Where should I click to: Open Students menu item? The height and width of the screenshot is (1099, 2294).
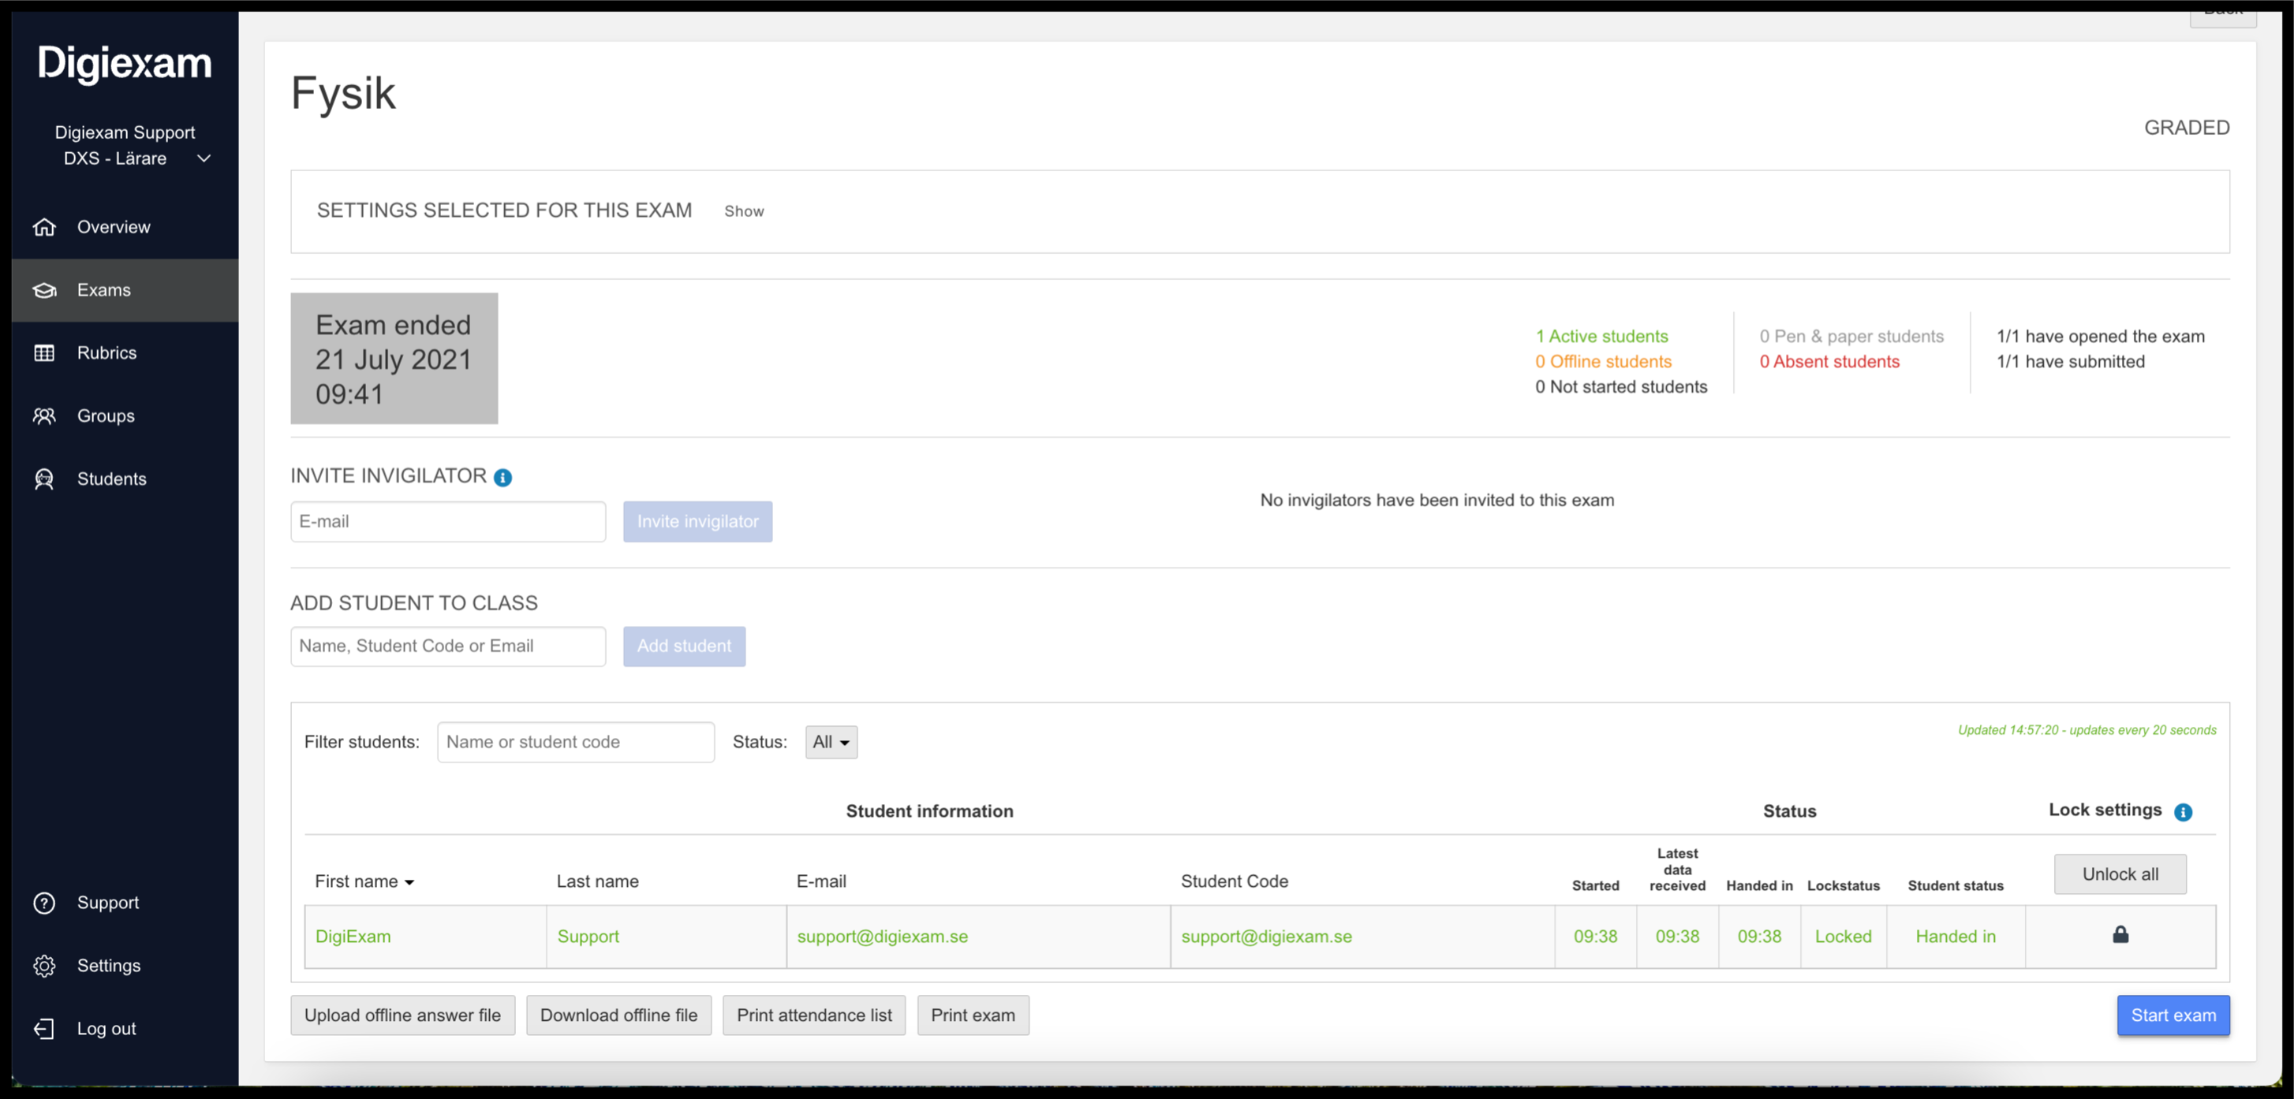(x=125, y=479)
